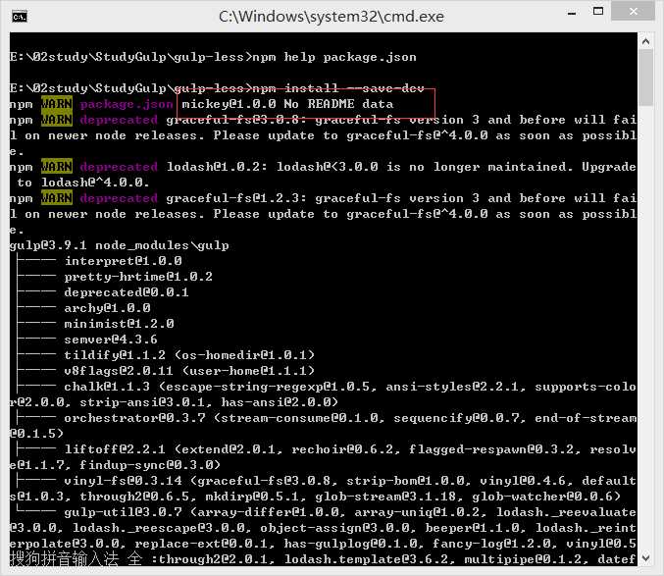Close the cmd.exe window
This screenshot has width=664, height=576.
pyautogui.click(x=633, y=11)
